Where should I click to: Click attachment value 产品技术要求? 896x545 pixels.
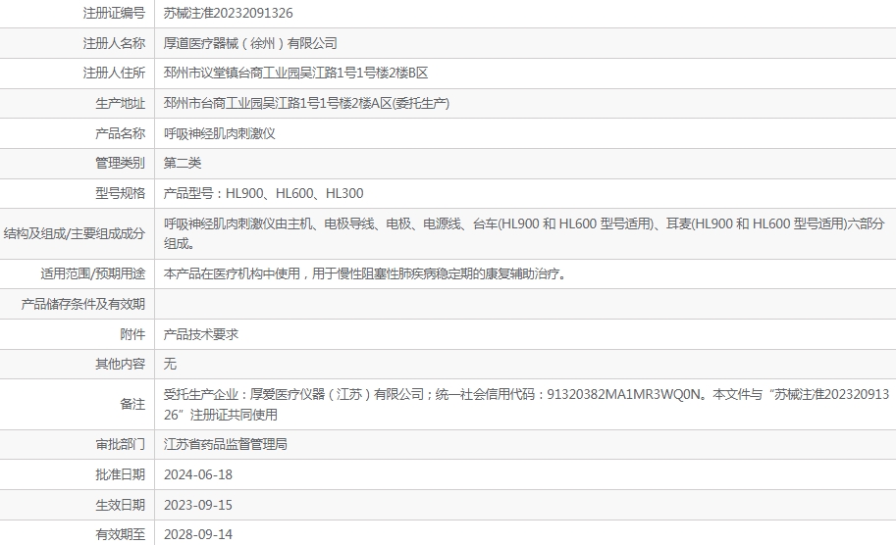coord(201,334)
